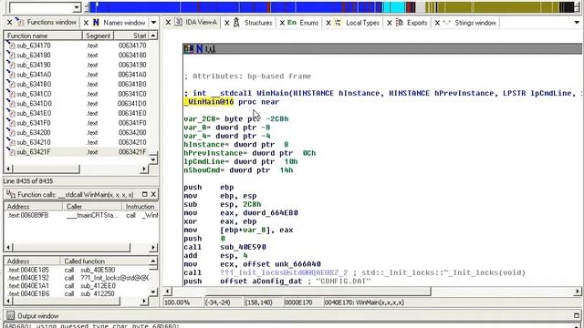The height and width of the screenshot is (328, 584).
Task: Select function sub_63421F in list
Action: (77, 152)
